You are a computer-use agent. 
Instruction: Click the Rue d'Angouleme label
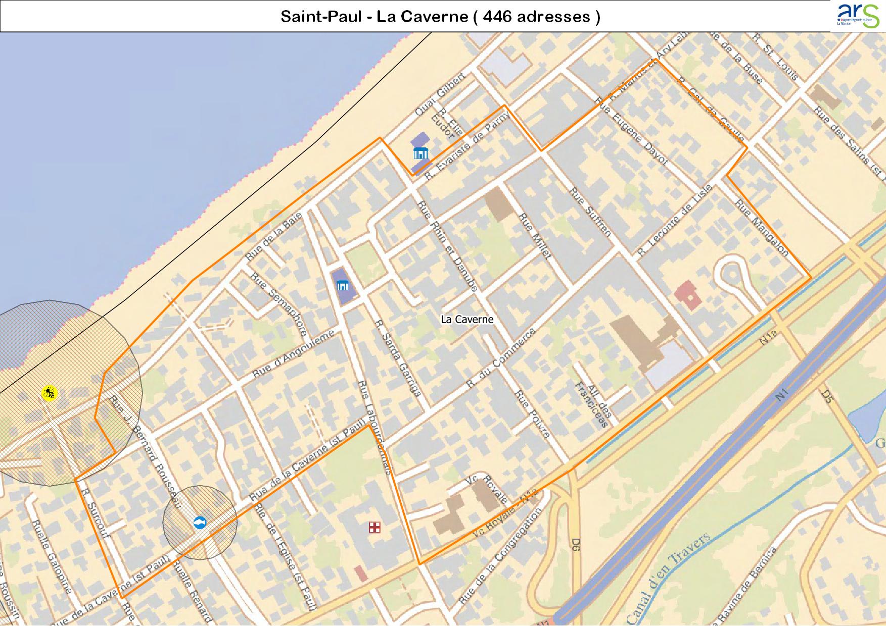[293, 354]
